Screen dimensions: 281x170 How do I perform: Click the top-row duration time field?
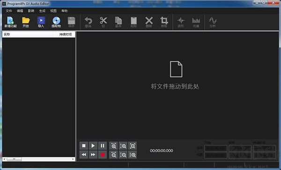pyautogui.click(x=264, y=148)
